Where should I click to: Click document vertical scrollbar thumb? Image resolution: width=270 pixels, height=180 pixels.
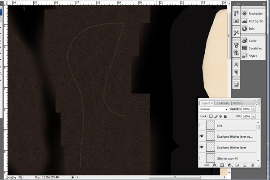click(x=229, y=36)
